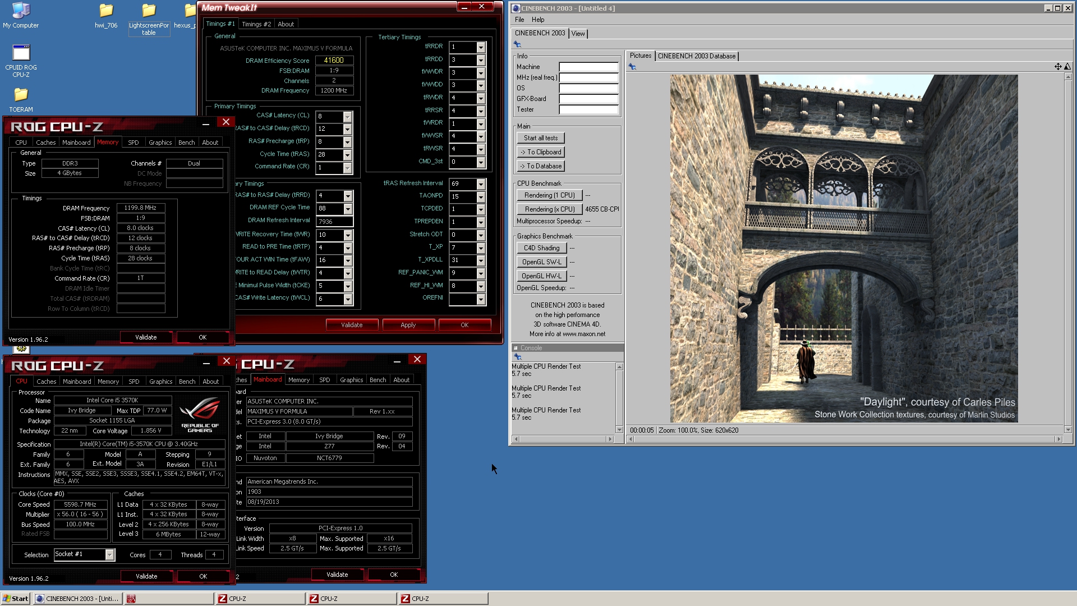Open CAS# Latency (CL) dropdown in MemTweakIt
Viewport: 1077px width, 606px height.
[x=347, y=116]
